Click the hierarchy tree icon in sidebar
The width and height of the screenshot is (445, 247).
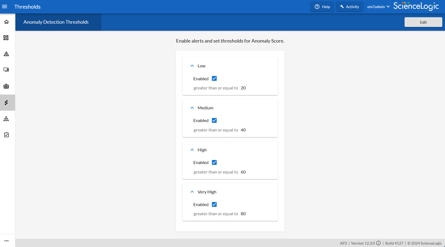pos(6,119)
